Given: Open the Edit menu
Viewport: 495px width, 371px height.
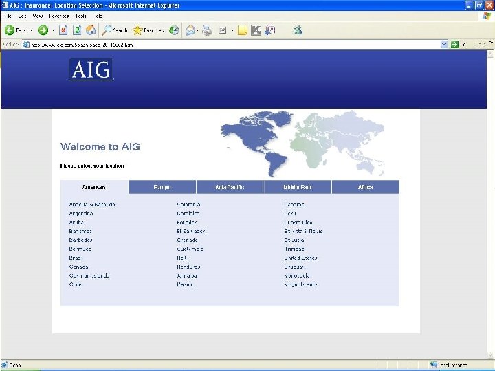Looking at the screenshot, I should (x=22, y=16).
